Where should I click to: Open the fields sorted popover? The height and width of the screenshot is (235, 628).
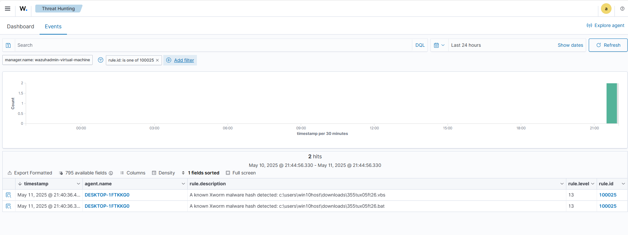click(x=200, y=173)
